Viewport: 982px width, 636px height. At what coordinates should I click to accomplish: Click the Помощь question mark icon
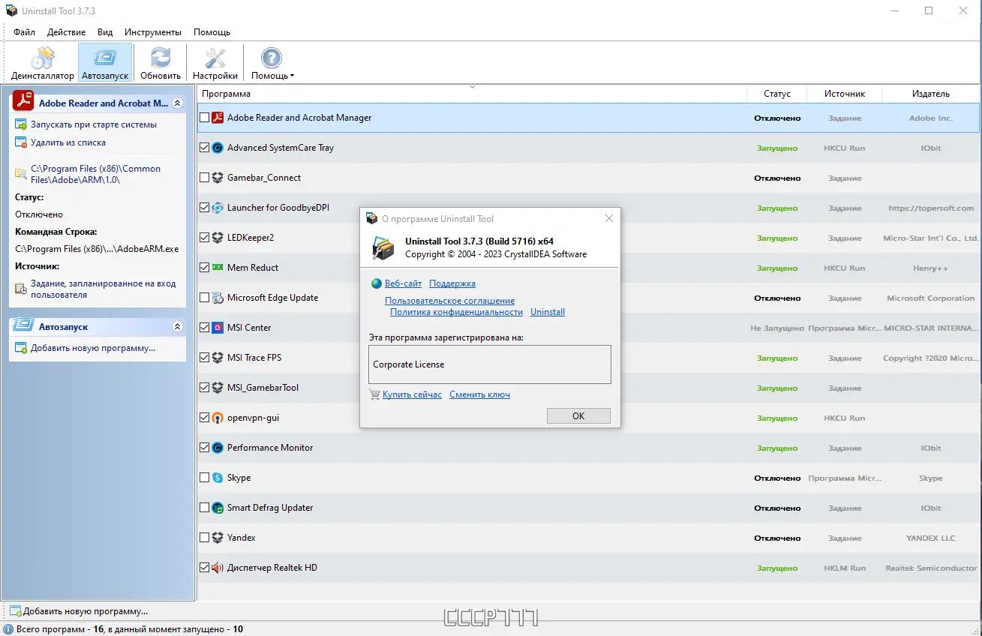coord(270,56)
